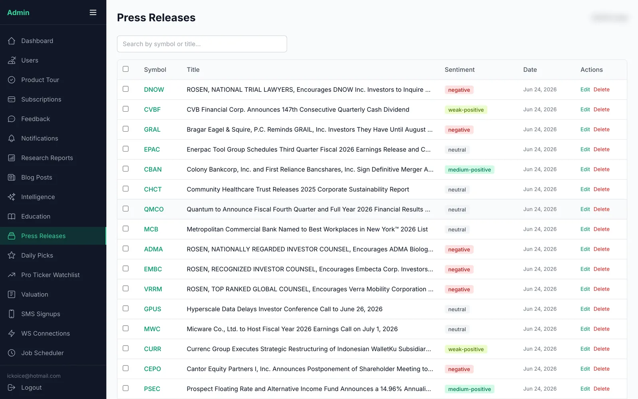The image size is (638, 399).
Task: Toggle the select-all checkbox in table header
Action: point(126,69)
